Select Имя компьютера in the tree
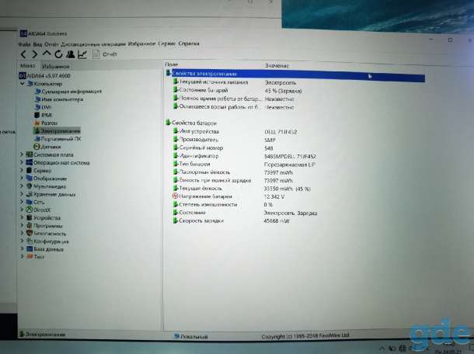The image size is (474, 354). click(59, 99)
